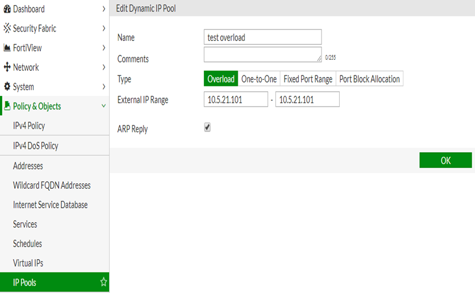
Task: Click the Security Fabric icon
Action: coord(7,28)
